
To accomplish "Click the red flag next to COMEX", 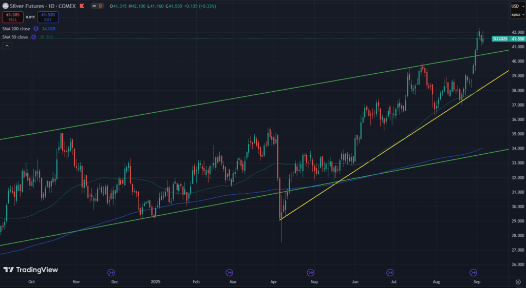I will (81, 6).
